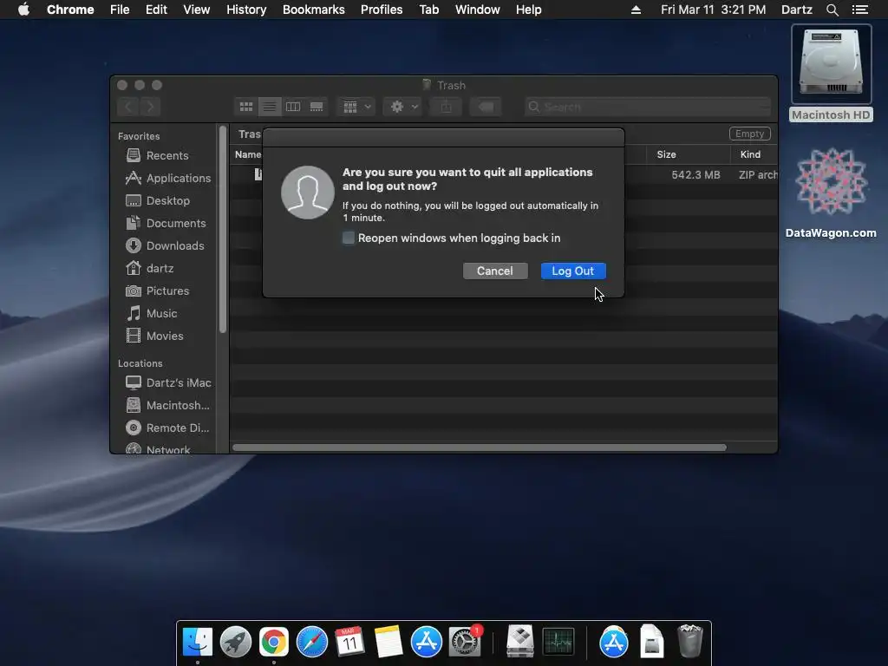Enable Reopen windows when logging back in
888x666 pixels.
coord(349,238)
